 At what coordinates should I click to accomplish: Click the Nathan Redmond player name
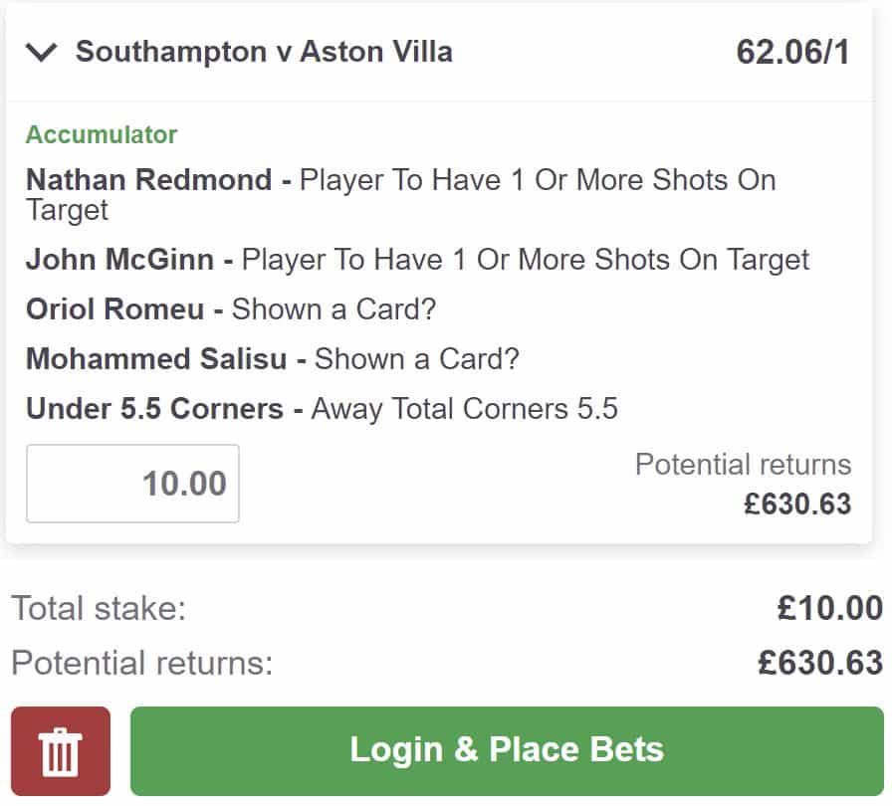[148, 180]
